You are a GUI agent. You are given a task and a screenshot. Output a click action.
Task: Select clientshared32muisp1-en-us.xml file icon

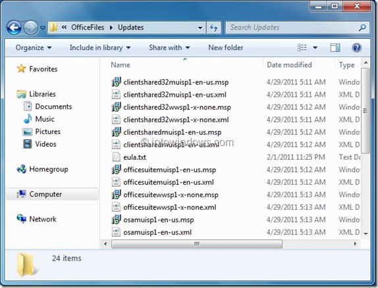pos(116,95)
